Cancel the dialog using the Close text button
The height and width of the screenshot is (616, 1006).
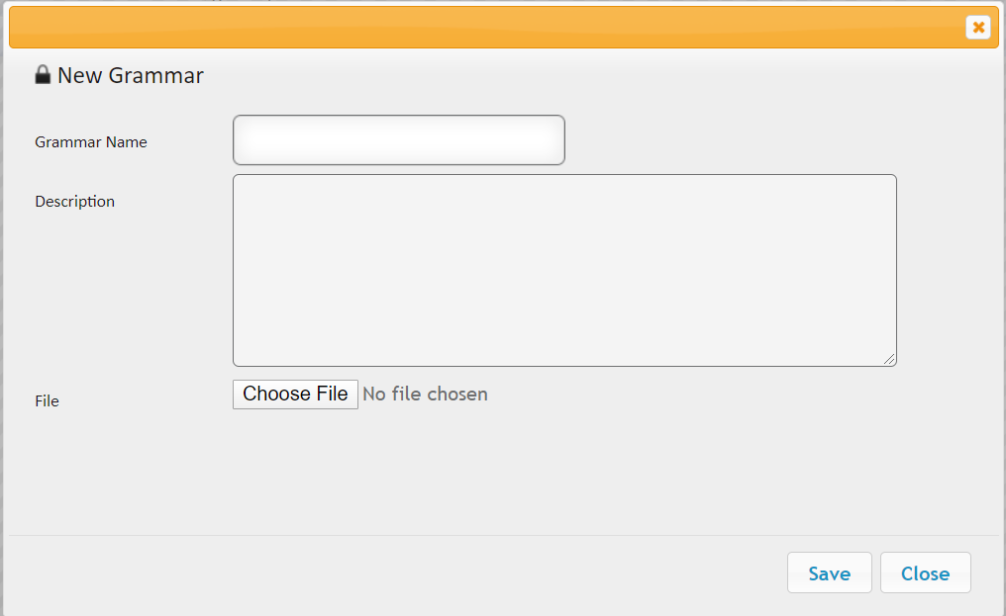pos(925,573)
